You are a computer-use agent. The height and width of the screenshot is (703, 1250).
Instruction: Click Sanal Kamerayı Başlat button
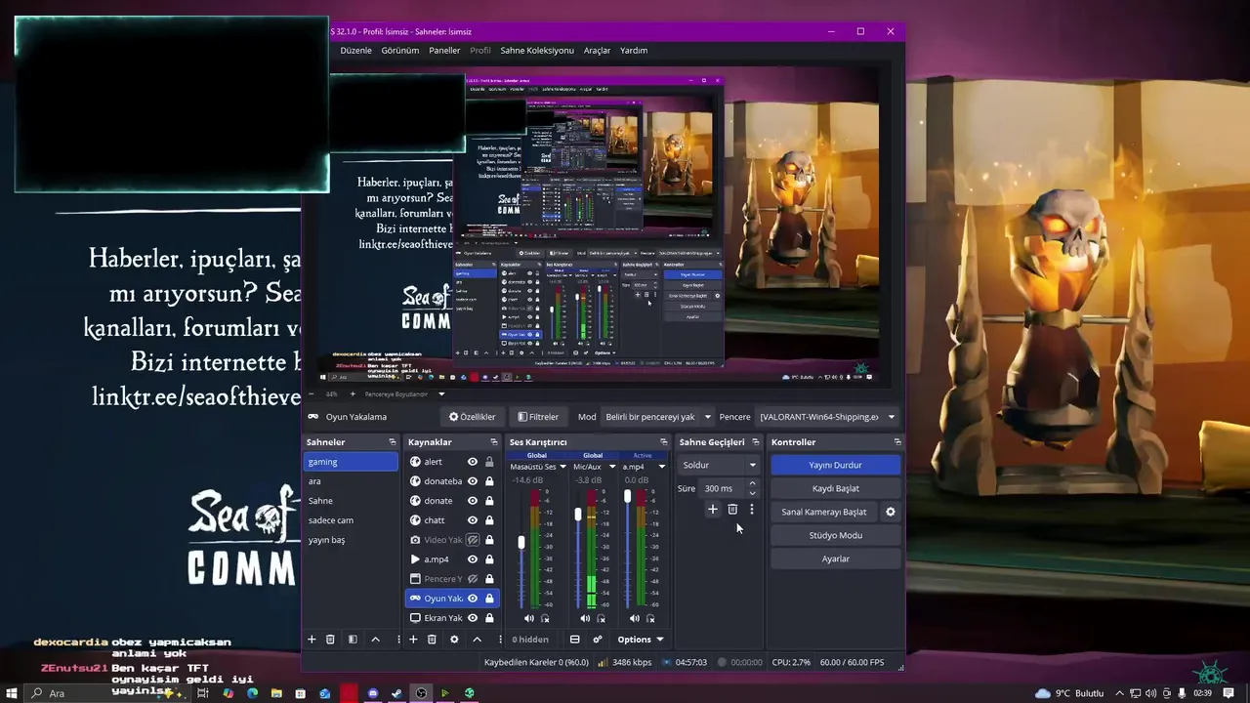tap(824, 512)
